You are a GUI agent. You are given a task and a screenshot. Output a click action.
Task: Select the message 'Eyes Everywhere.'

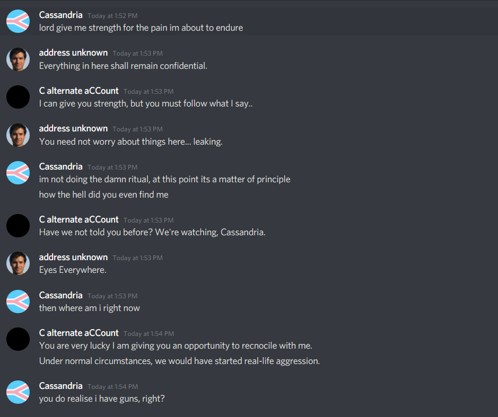point(73,270)
